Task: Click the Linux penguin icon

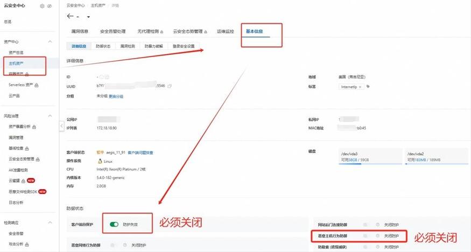Action: pos(100,161)
